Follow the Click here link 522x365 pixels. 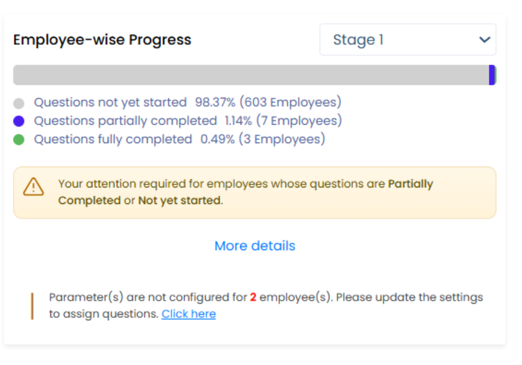pyautogui.click(x=188, y=314)
